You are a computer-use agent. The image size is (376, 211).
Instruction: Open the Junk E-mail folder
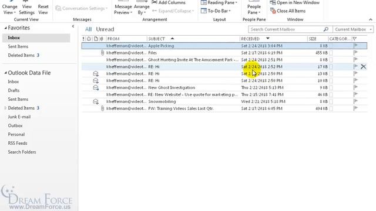point(19,117)
